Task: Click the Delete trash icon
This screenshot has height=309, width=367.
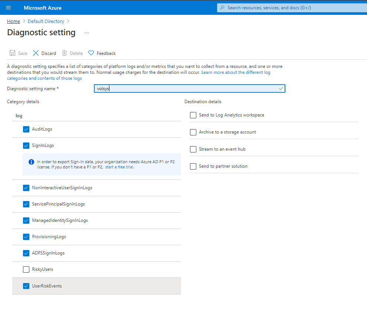Action: point(65,53)
